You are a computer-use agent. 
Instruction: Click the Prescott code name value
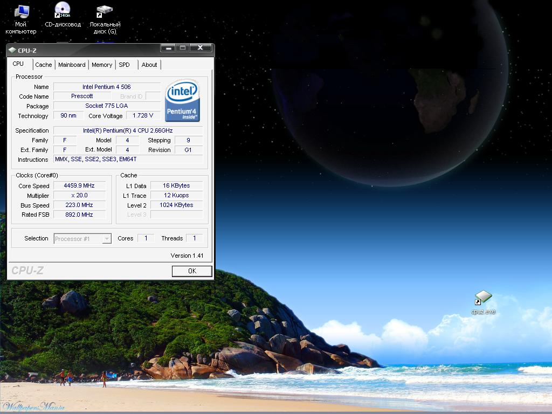click(x=82, y=96)
